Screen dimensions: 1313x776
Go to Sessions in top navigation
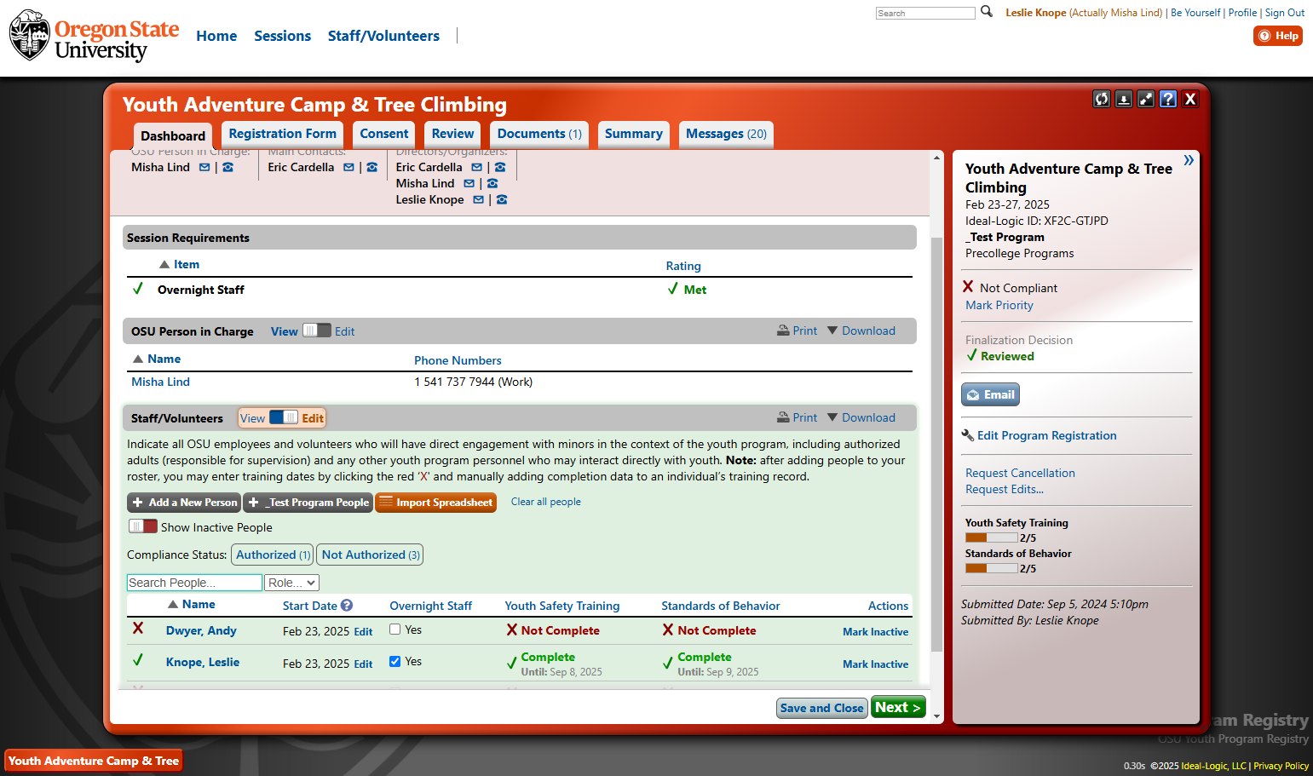tap(282, 36)
